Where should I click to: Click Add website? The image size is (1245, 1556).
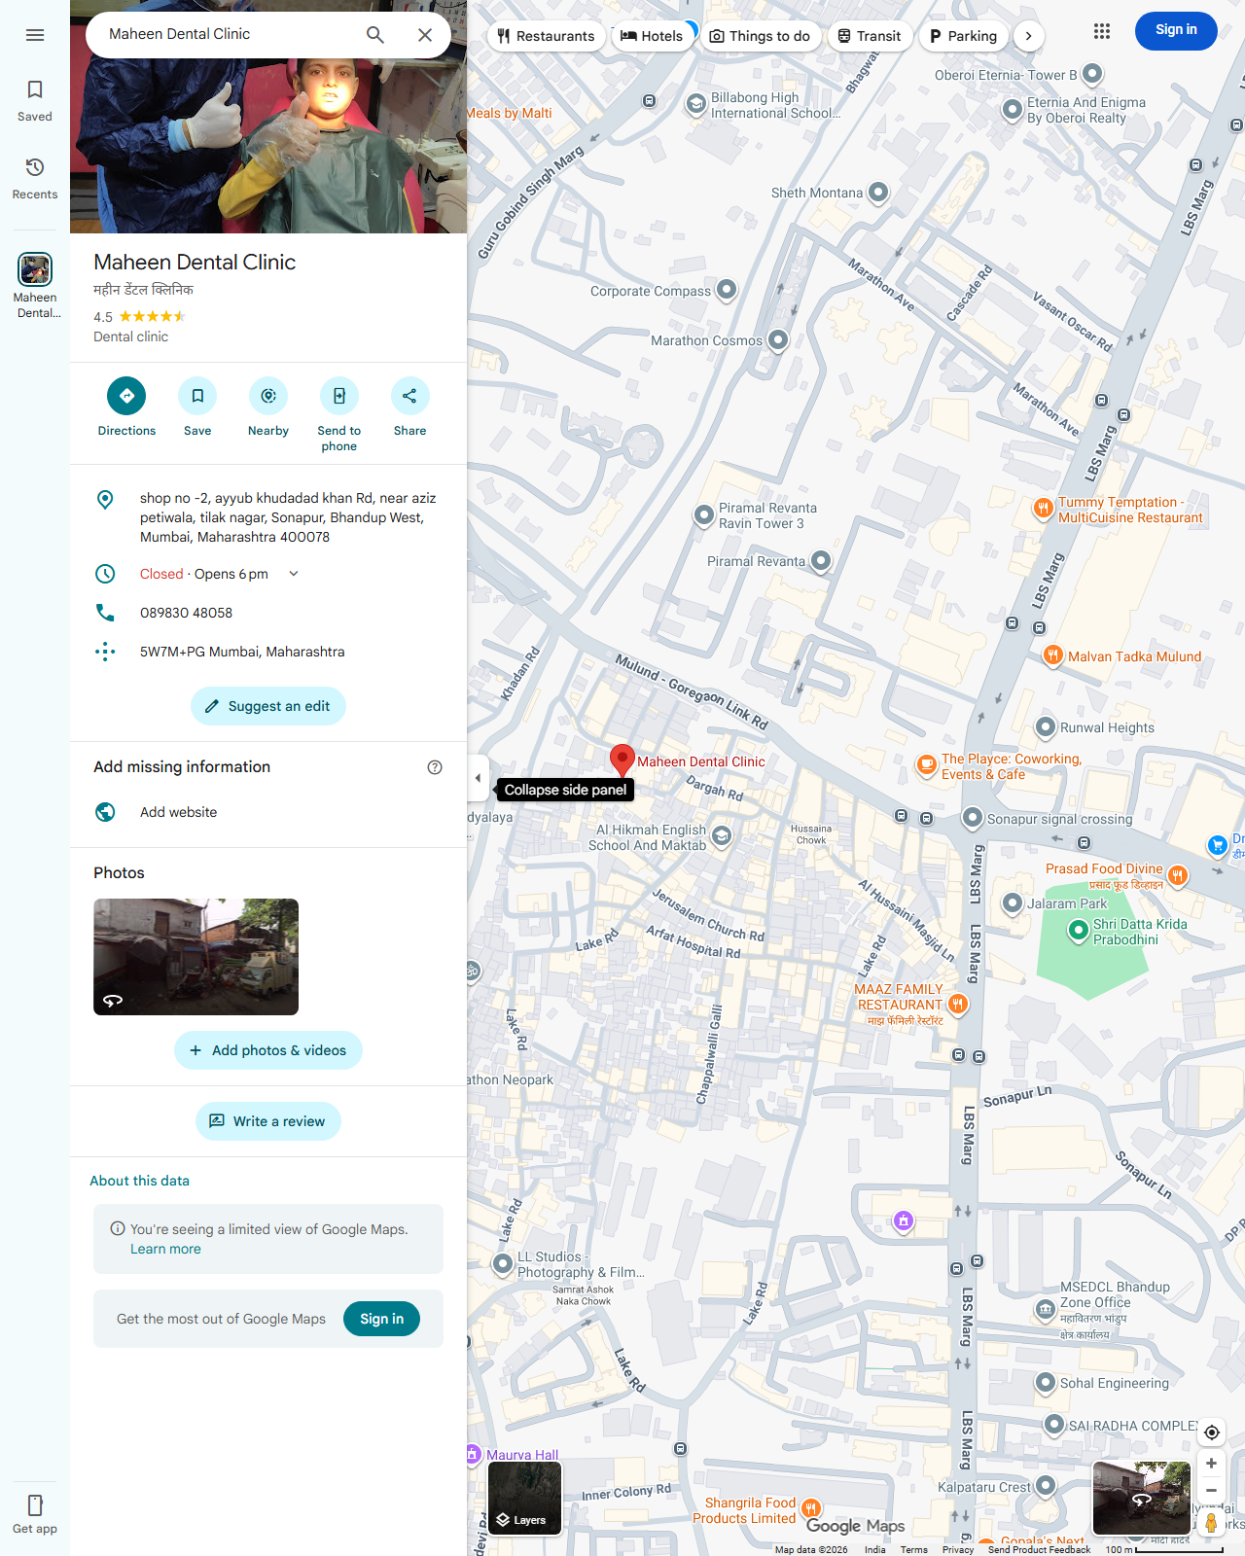268,812
